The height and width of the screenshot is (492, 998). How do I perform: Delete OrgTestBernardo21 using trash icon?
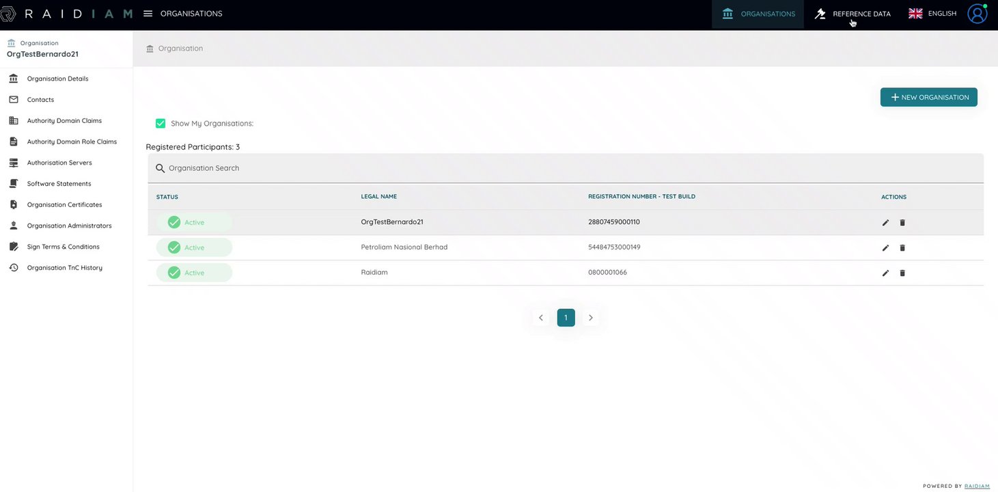pos(902,223)
